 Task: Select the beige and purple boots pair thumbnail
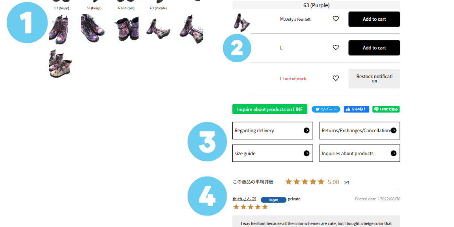(x=61, y=63)
